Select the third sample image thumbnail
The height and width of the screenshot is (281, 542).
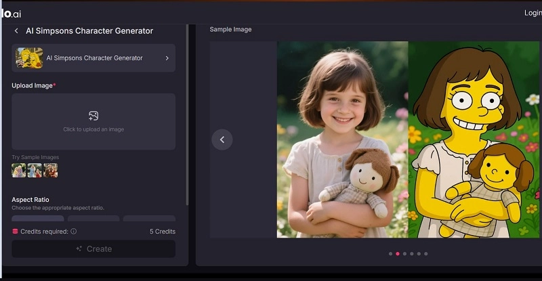coord(51,171)
